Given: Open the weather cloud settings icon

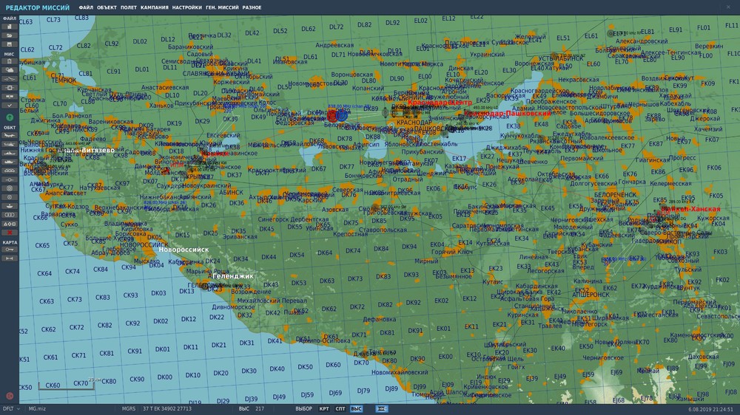Looking at the screenshot, I should 10,70.
